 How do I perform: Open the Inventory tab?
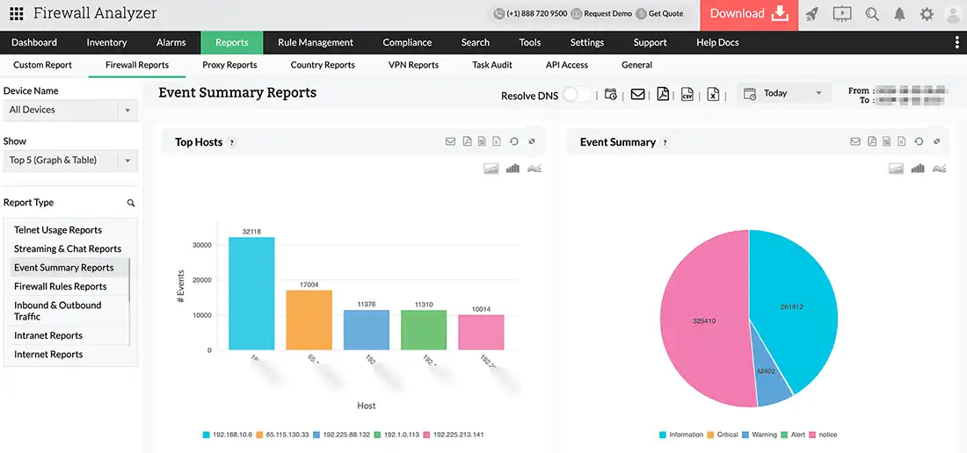[106, 42]
